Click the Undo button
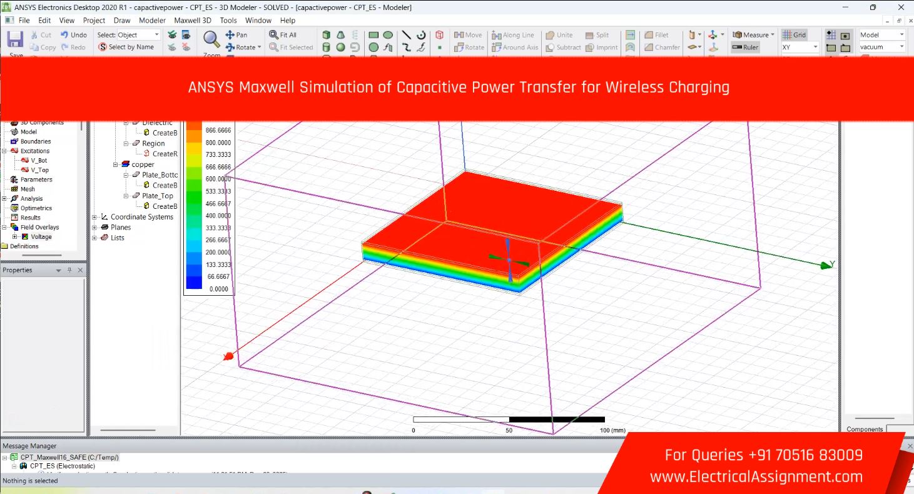This screenshot has width=914, height=494. [x=74, y=35]
